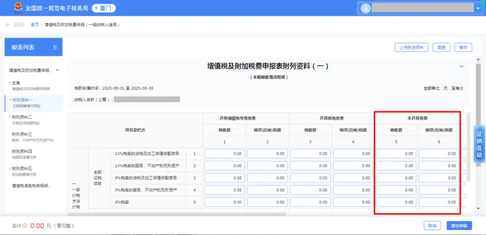The width and height of the screenshot is (486, 235).
Task: Collapse the form header with chevron
Action: click(x=461, y=66)
